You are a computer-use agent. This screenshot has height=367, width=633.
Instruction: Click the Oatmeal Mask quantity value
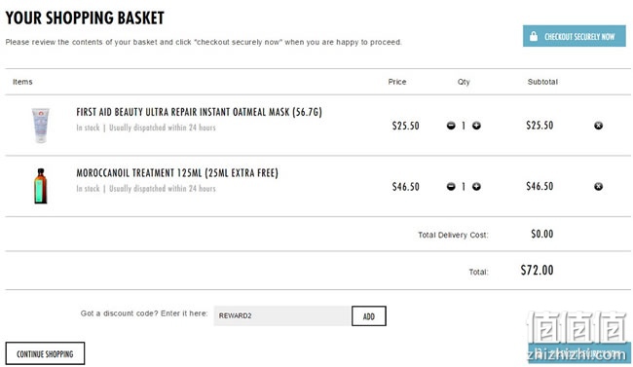(x=464, y=126)
